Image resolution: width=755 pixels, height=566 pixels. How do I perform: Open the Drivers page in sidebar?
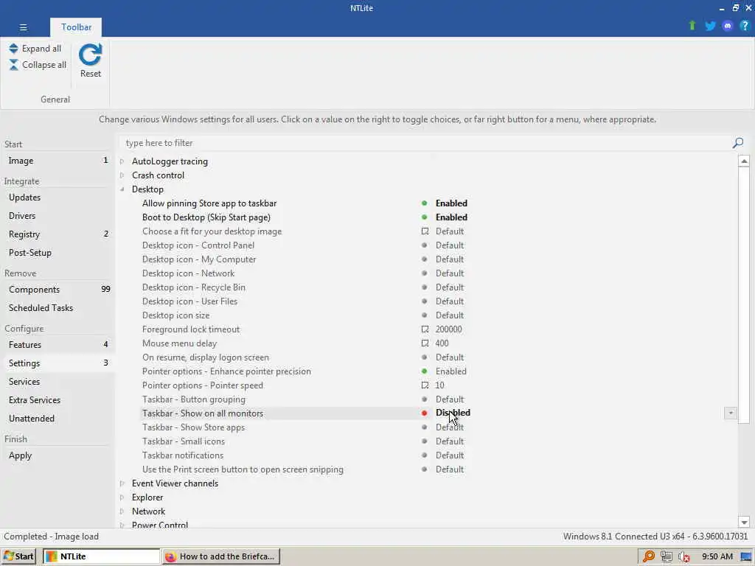(58, 216)
